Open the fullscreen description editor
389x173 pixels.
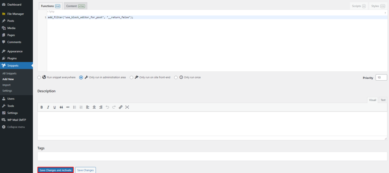(x=127, y=107)
